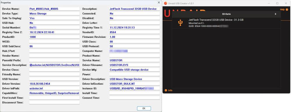Screen dimensions: 291x112
Task: Click the Description field with JetFlash Transcend
Action: (134, 9)
